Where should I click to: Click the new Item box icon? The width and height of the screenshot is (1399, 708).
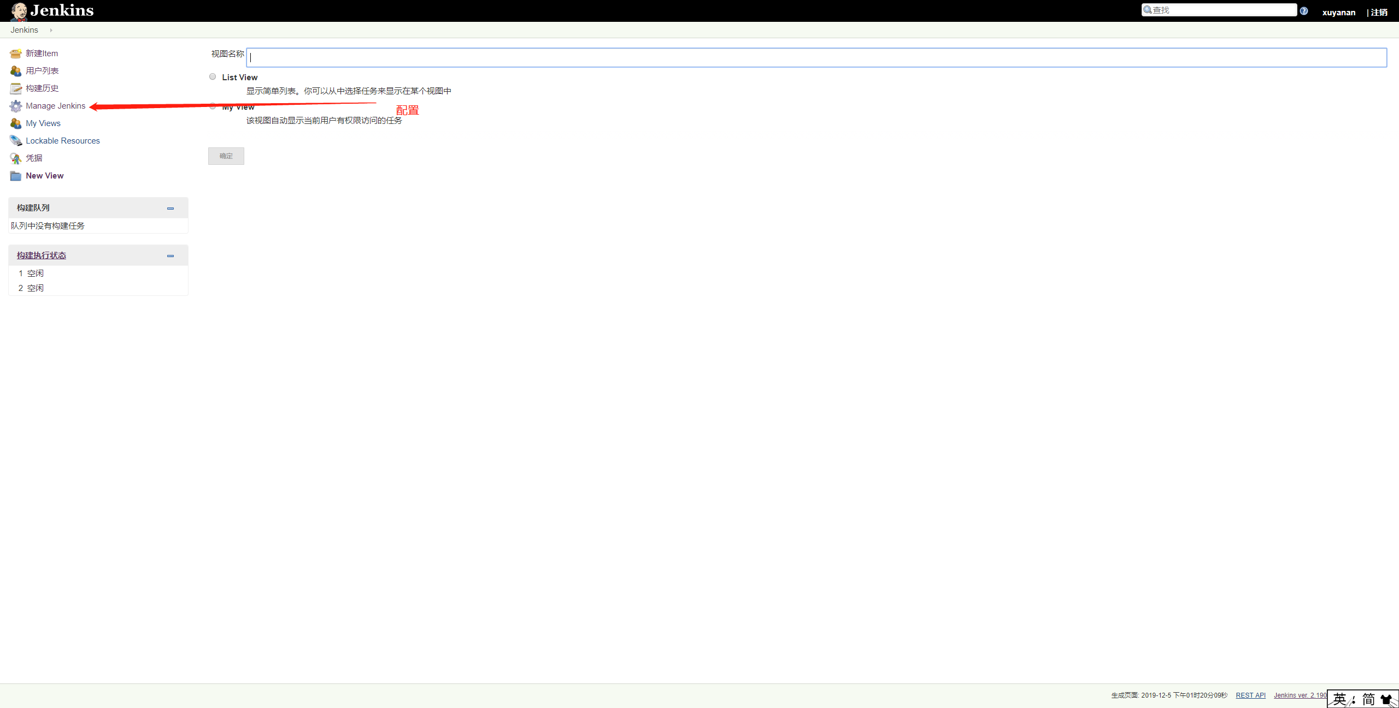pyautogui.click(x=15, y=53)
